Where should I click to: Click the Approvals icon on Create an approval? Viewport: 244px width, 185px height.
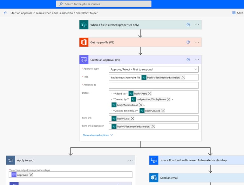coord(84,60)
